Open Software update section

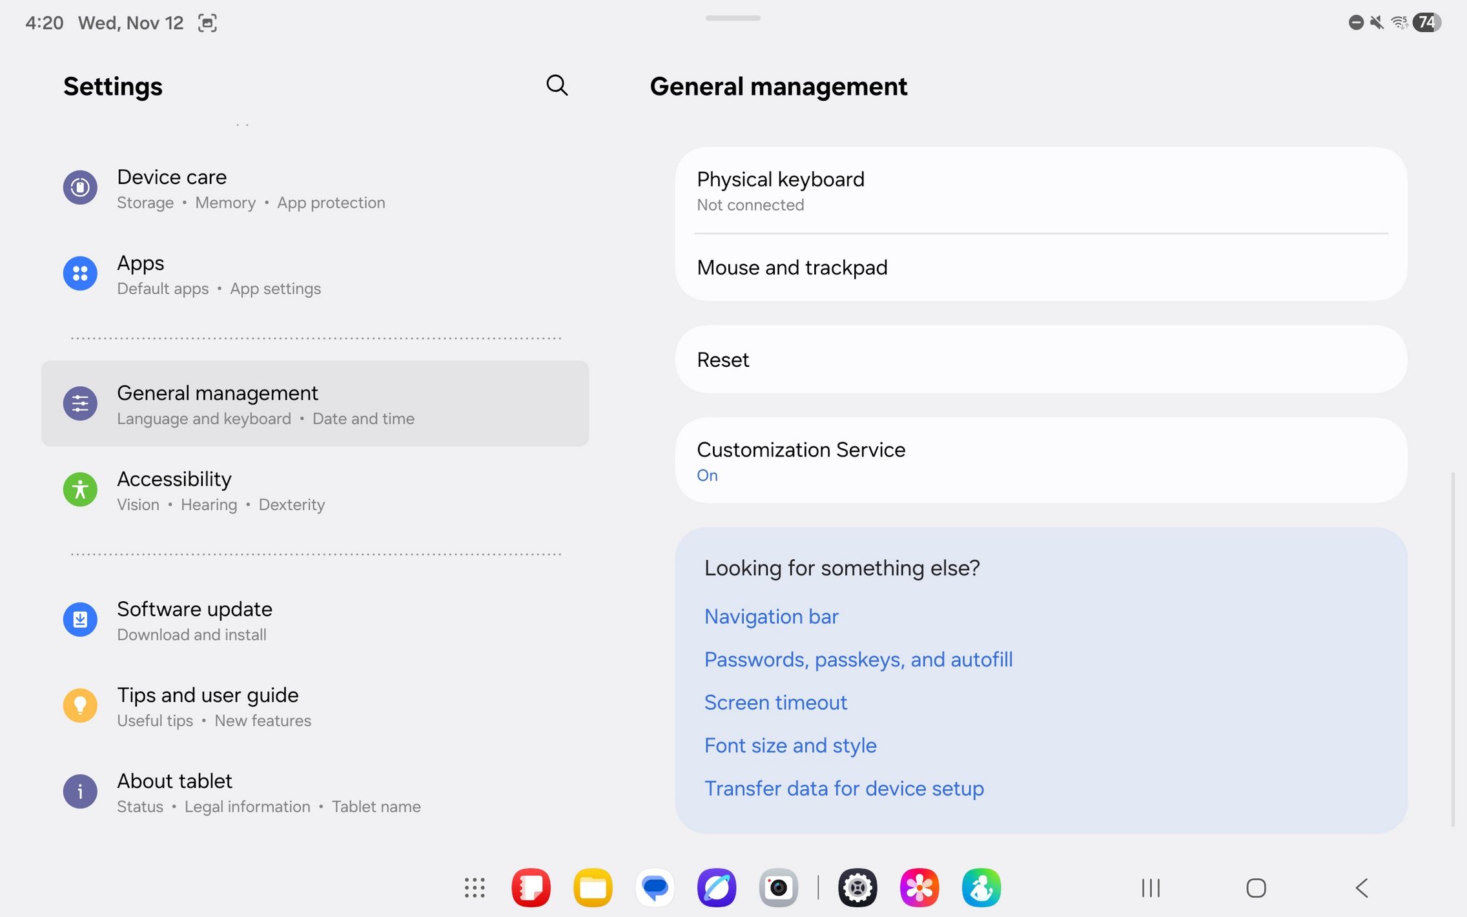(x=194, y=620)
